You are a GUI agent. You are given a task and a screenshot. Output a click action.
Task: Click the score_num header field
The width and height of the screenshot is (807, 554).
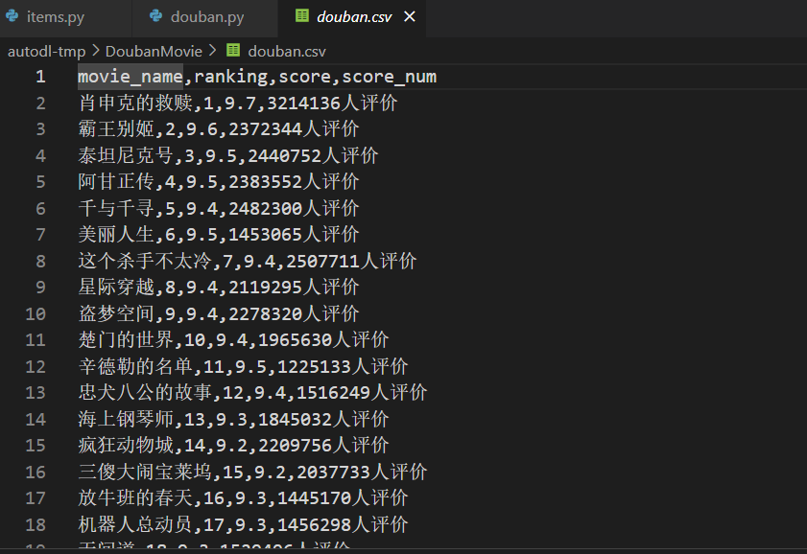tap(389, 77)
